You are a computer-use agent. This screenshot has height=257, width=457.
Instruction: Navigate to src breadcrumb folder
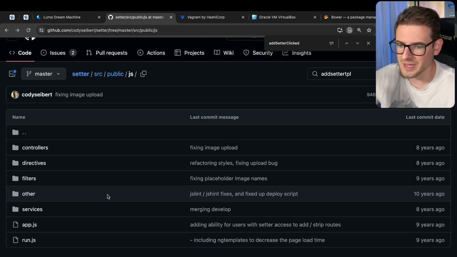coord(98,74)
